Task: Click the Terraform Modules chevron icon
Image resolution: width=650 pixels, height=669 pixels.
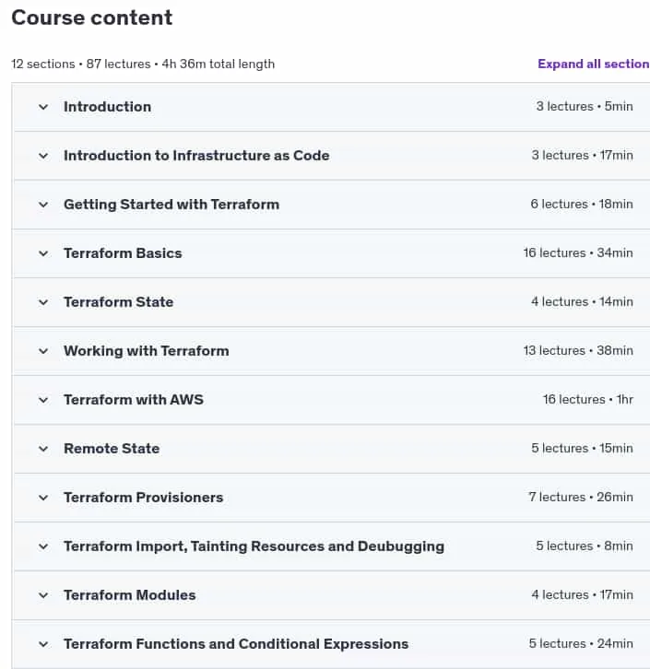Action: point(43,595)
